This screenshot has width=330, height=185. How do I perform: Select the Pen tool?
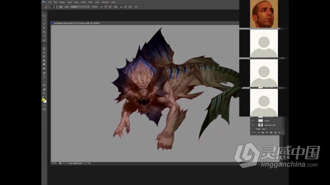pyautogui.click(x=44, y=73)
